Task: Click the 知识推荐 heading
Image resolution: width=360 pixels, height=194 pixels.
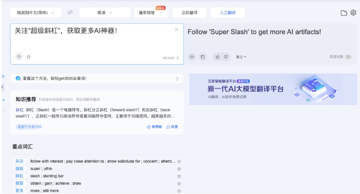Action: (x=26, y=99)
